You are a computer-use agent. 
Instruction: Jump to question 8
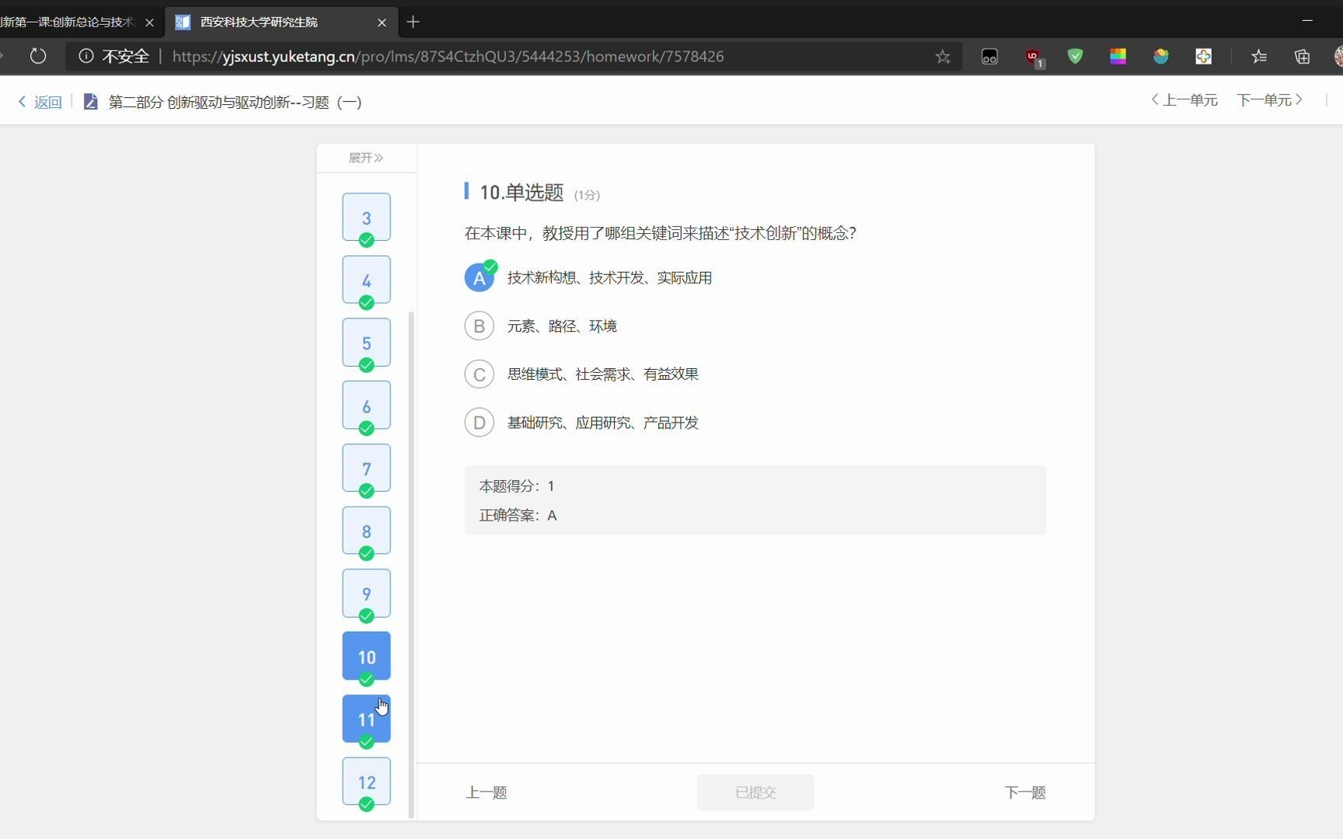click(x=367, y=531)
